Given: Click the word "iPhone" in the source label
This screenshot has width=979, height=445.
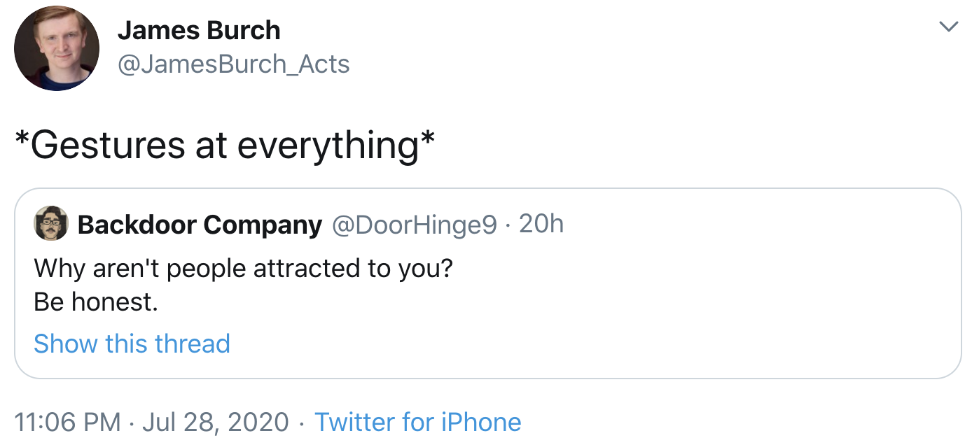Looking at the screenshot, I should coord(480,422).
